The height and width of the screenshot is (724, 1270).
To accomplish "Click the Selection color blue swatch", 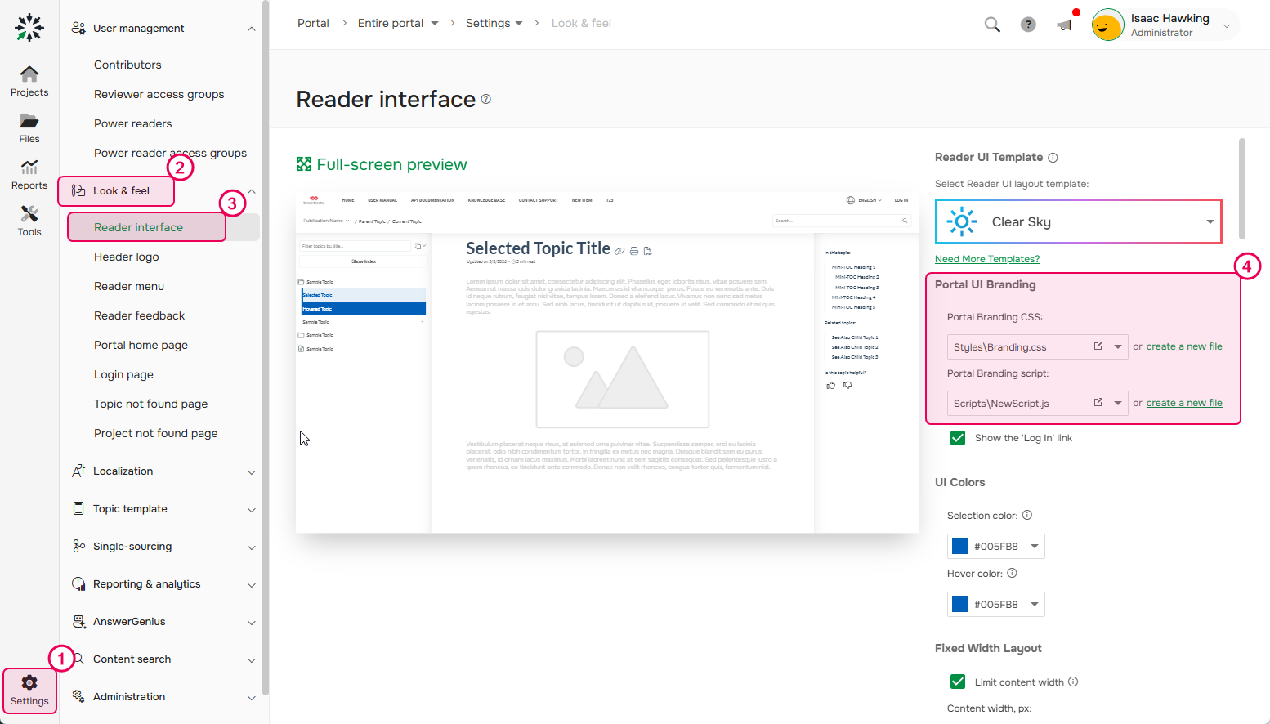I will click(960, 547).
